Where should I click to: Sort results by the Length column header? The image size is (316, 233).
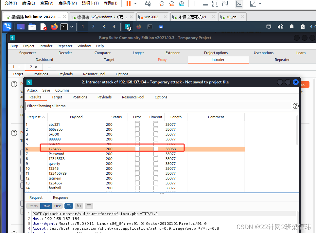tap(176, 117)
